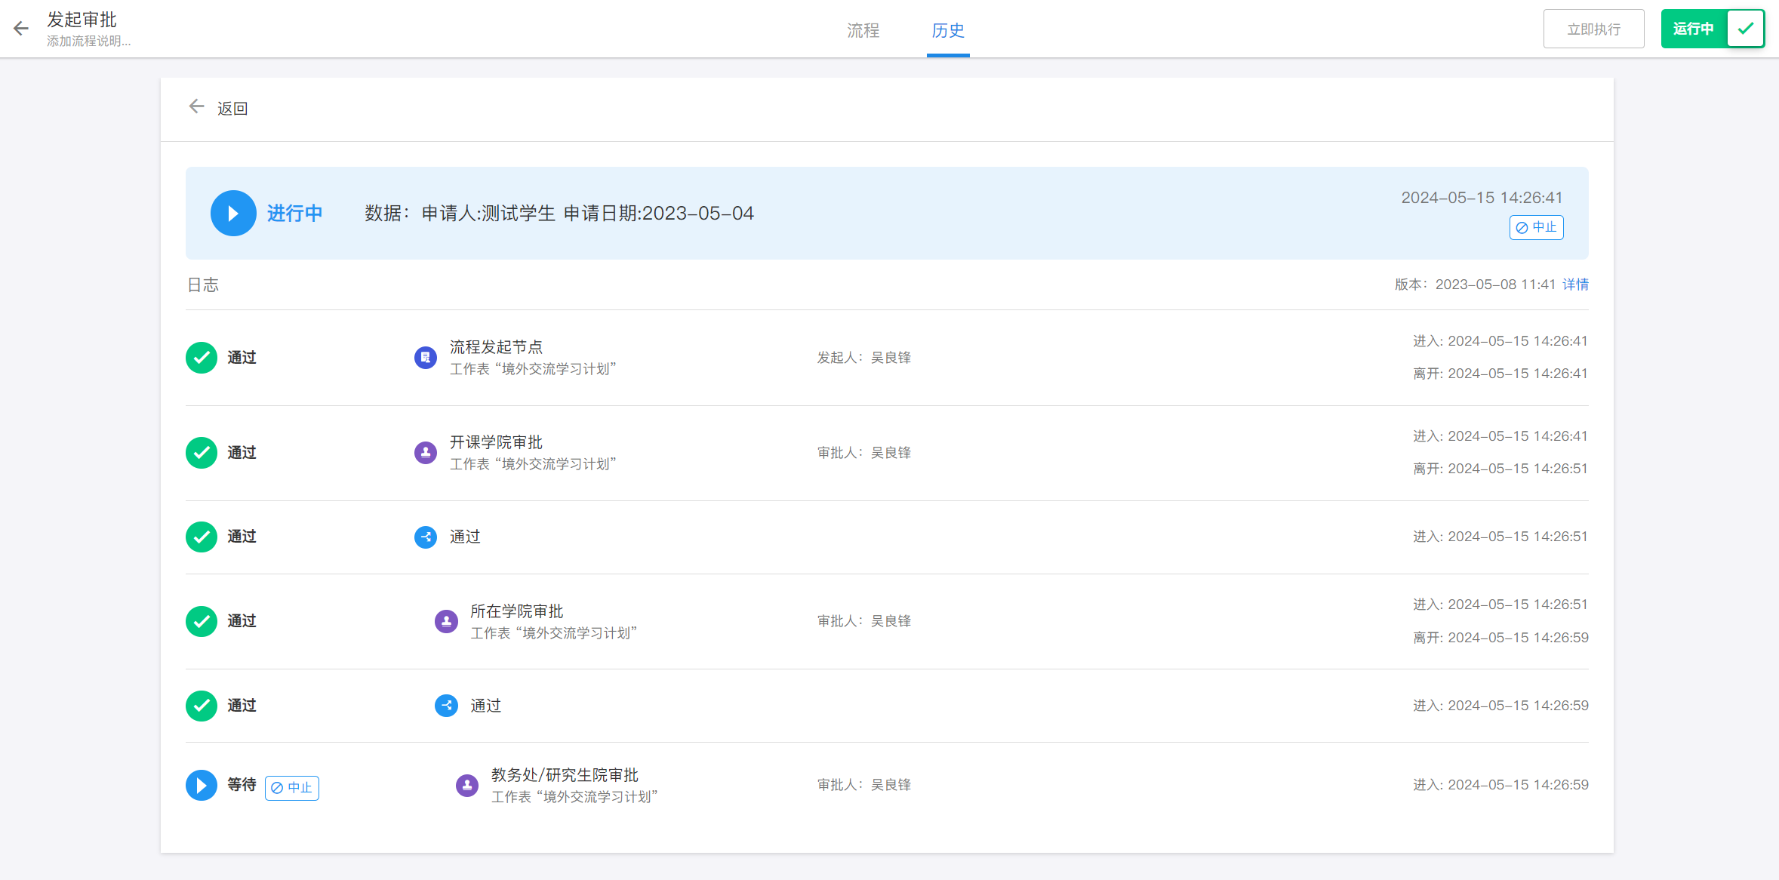Click the 等待 status label
1779x880 pixels.
point(242,785)
